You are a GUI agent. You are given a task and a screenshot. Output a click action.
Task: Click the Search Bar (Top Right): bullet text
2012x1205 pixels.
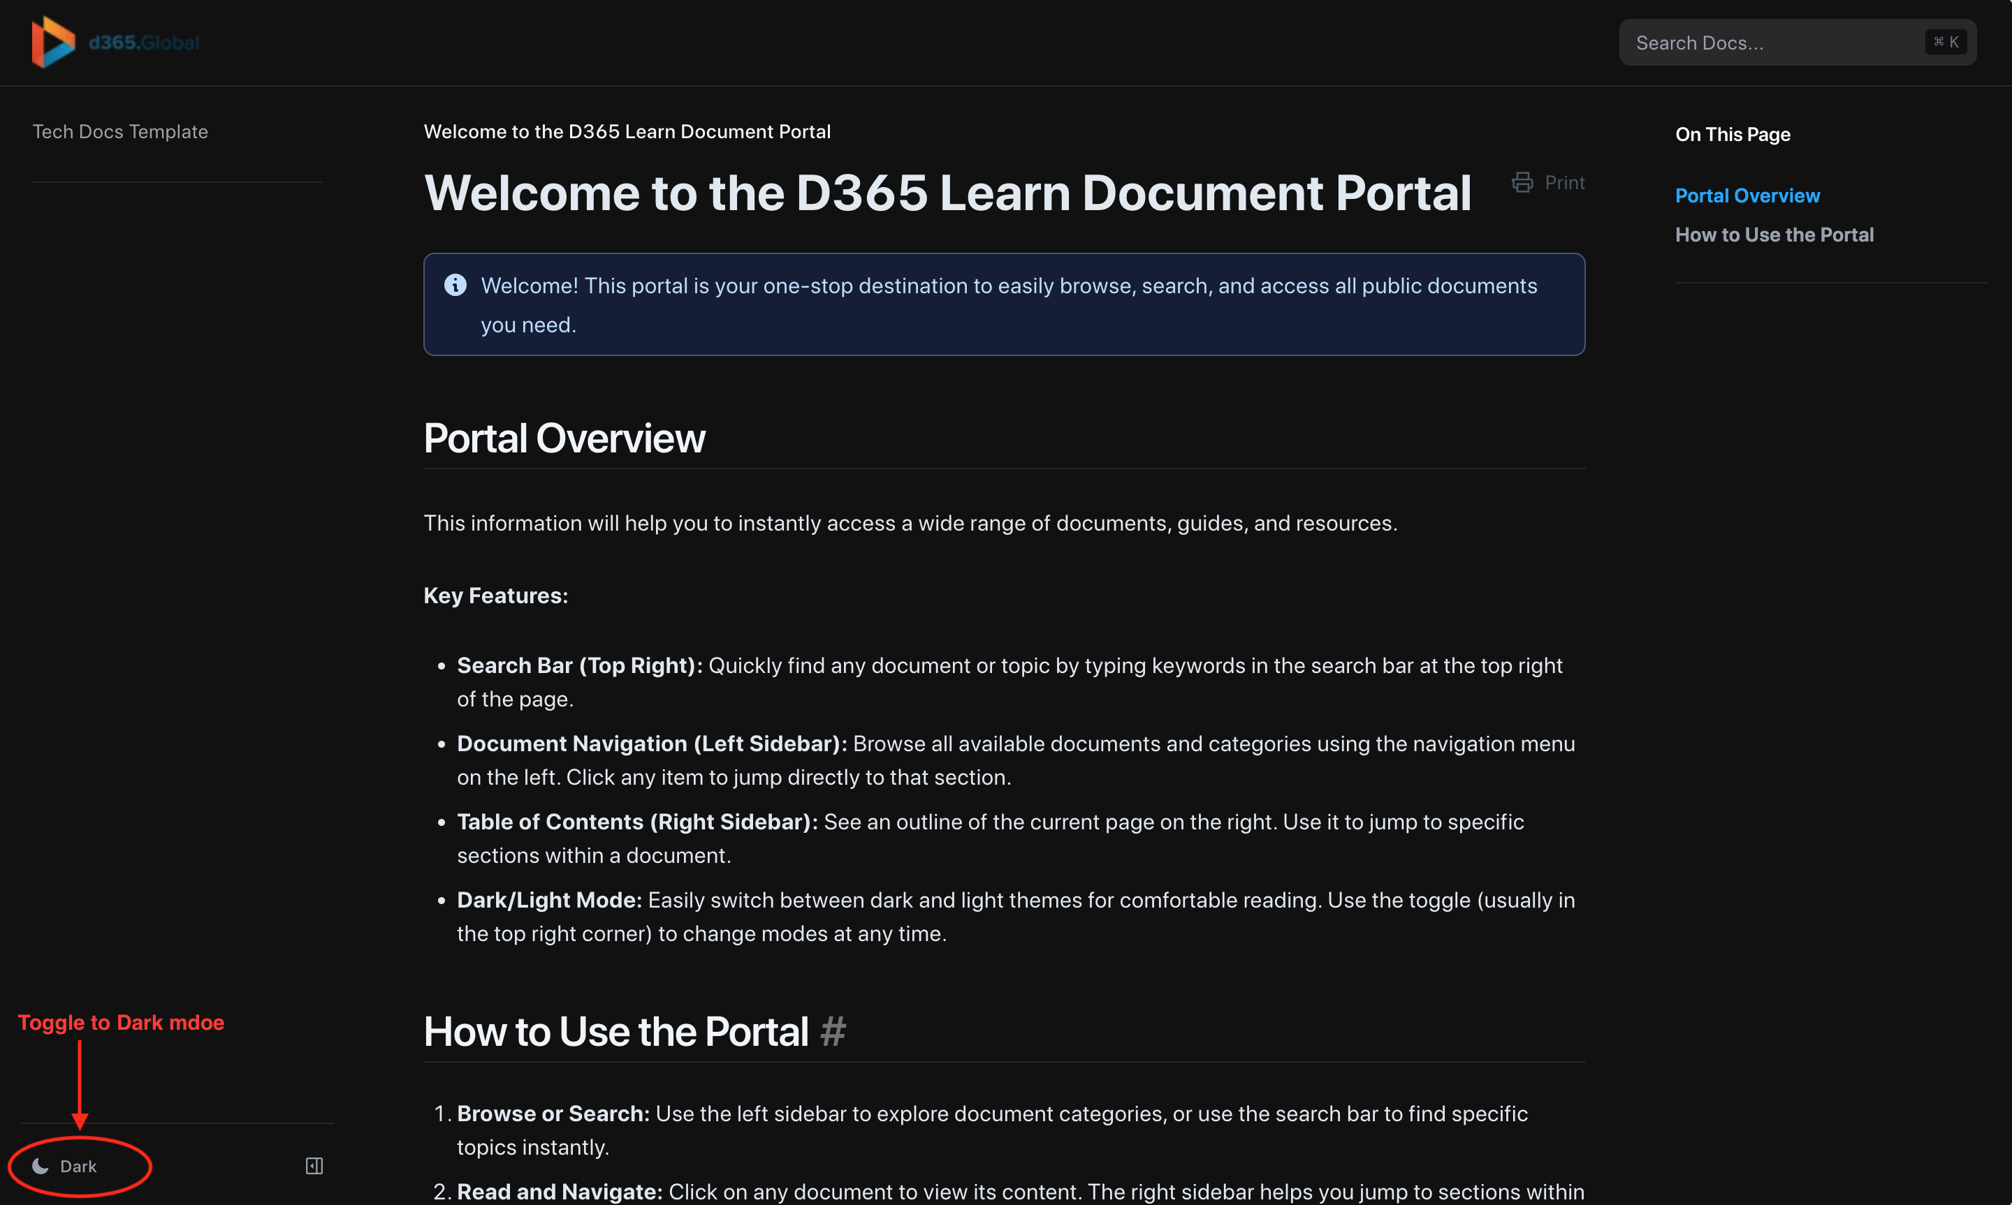coord(579,666)
